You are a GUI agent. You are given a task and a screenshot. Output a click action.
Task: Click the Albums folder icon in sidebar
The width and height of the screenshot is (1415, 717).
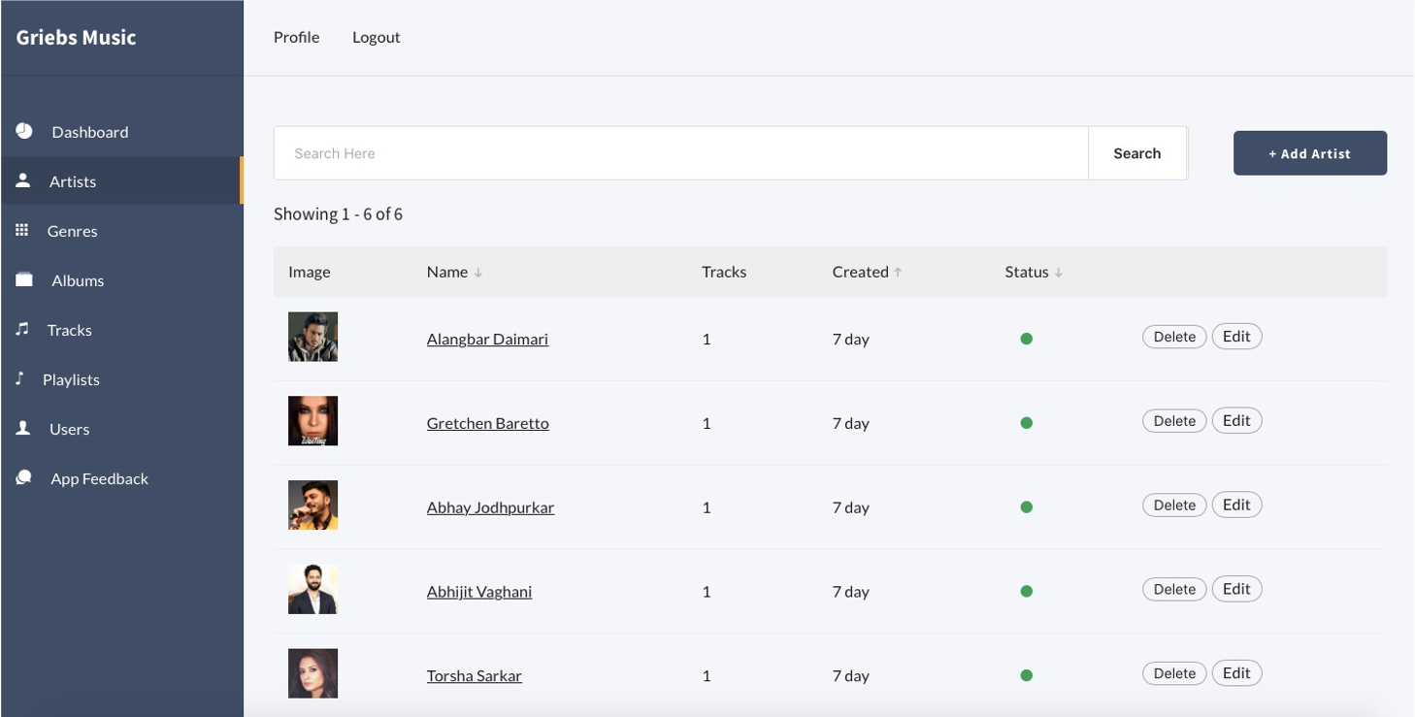(x=24, y=279)
